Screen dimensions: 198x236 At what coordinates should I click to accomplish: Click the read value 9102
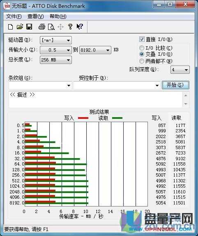[x=180, y=159]
